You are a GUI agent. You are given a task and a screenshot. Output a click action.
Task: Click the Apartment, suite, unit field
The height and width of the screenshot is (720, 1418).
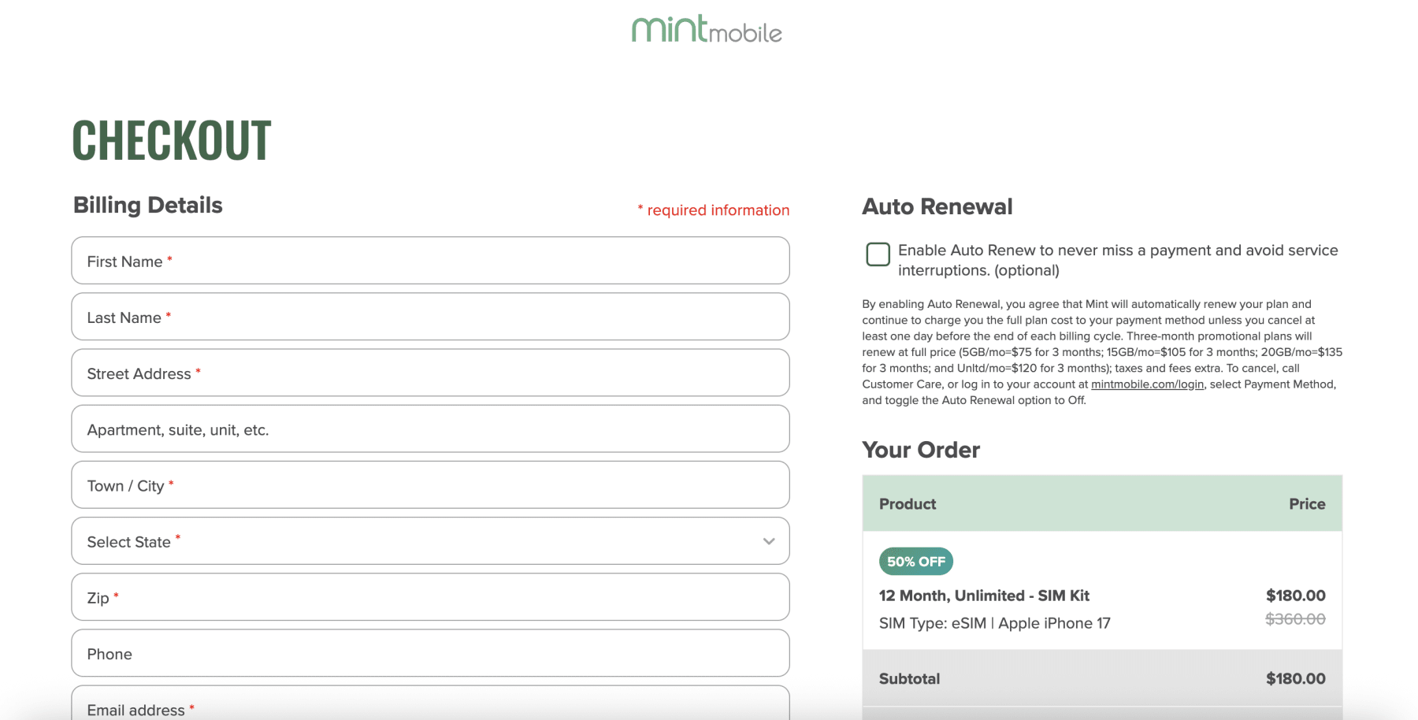(x=430, y=429)
